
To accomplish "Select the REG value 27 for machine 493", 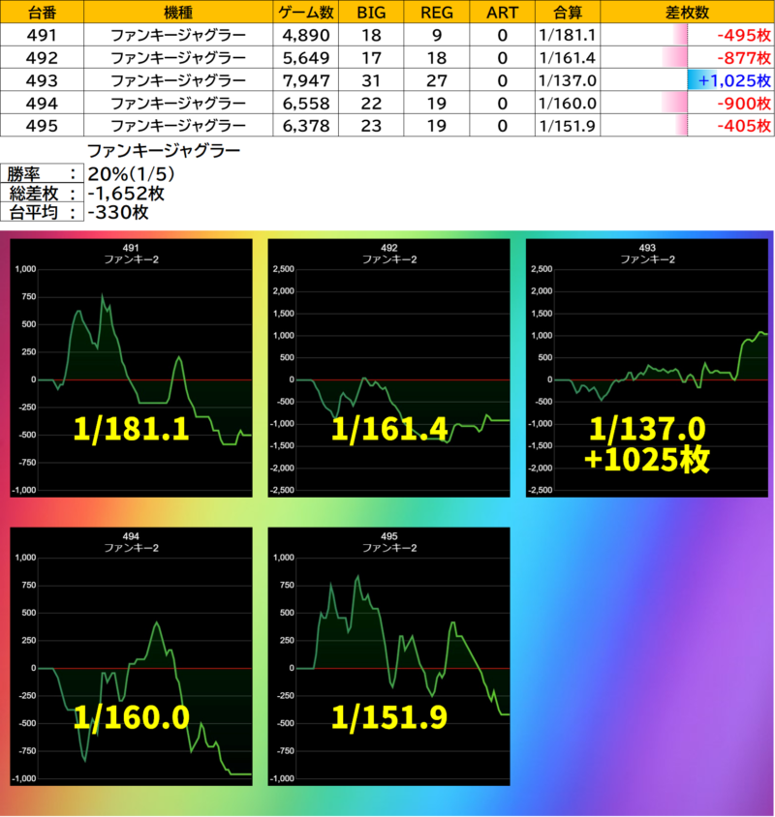I will 437,80.
